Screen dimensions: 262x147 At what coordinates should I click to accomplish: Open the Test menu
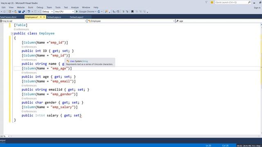[x=66, y=7]
